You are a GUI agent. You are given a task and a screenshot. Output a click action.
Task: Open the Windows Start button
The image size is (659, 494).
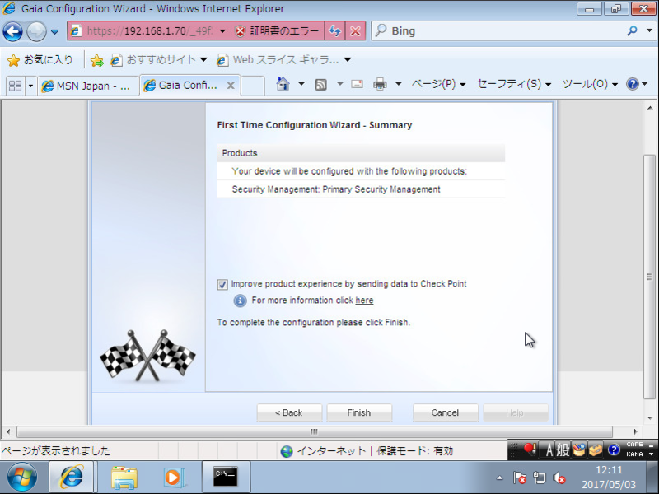[22, 478]
